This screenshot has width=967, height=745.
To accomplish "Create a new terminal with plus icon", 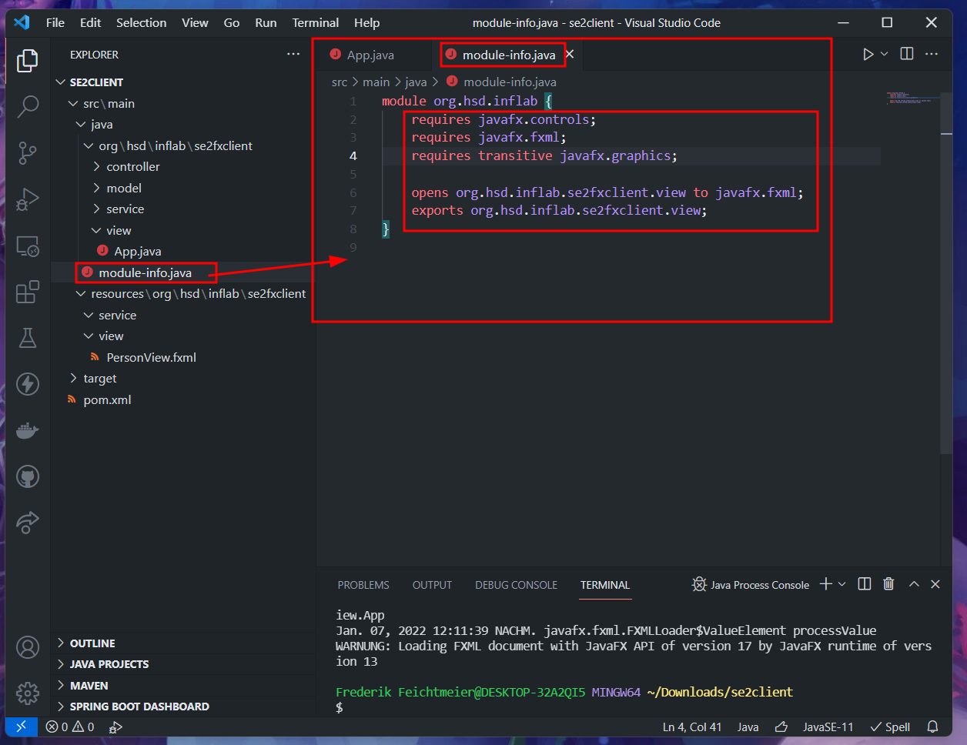I will pyautogui.click(x=826, y=584).
